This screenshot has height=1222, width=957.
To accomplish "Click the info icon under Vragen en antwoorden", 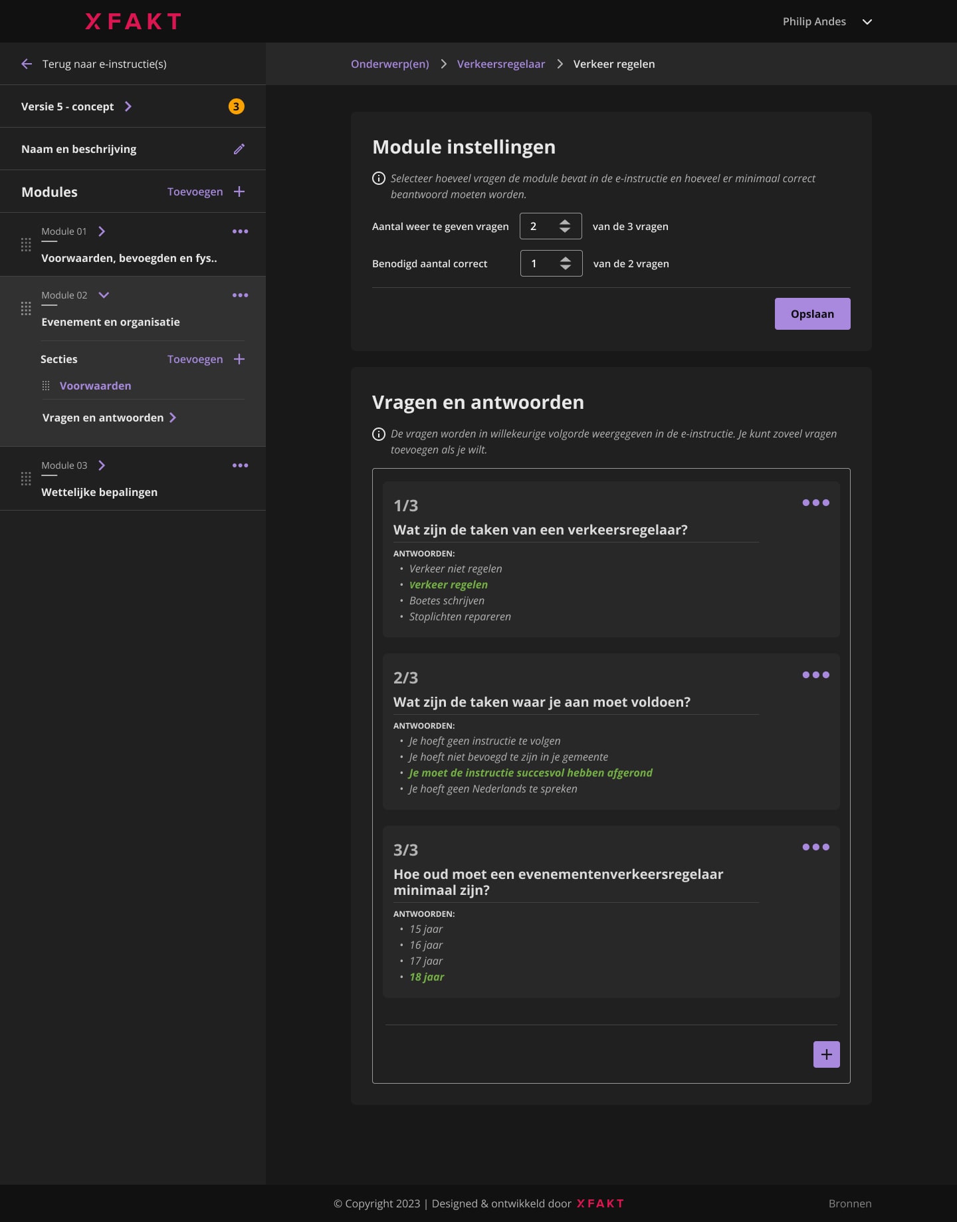I will [379, 434].
